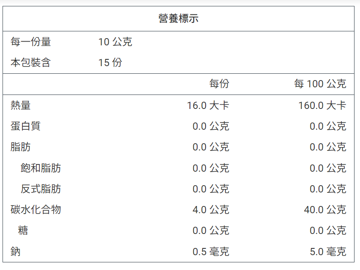The width and height of the screenshot is (360, 270).
Task: Click the 鈉 row label
Action: click(x=15, y=251)
